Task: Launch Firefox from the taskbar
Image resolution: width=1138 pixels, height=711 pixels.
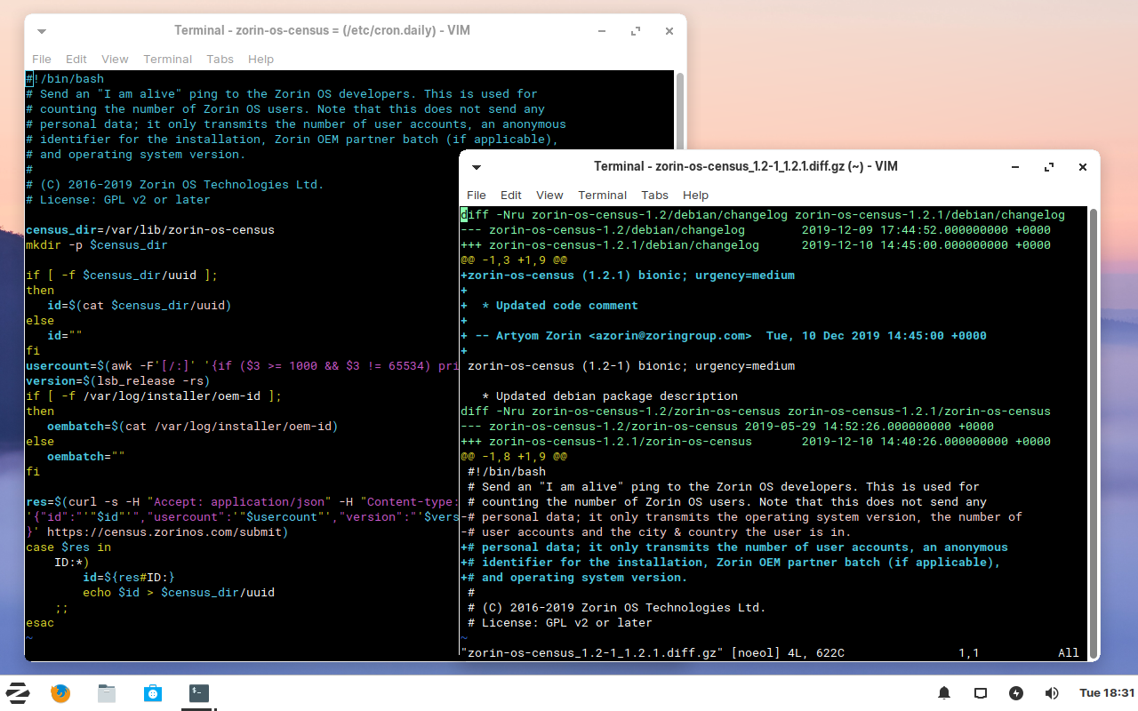Action: [x=60, y=693]
